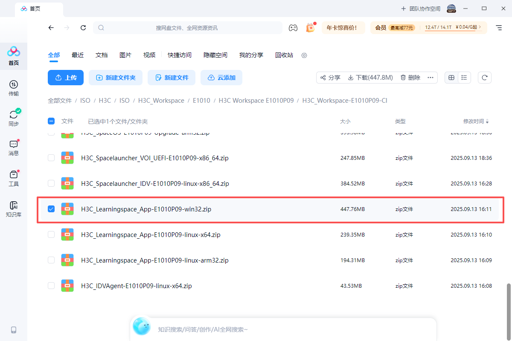This screenshot has height=341, width=512.
Task: Click zip icon of H3C_Spacelauncher_VOI_UEFI file
Action: coord(67,158)
